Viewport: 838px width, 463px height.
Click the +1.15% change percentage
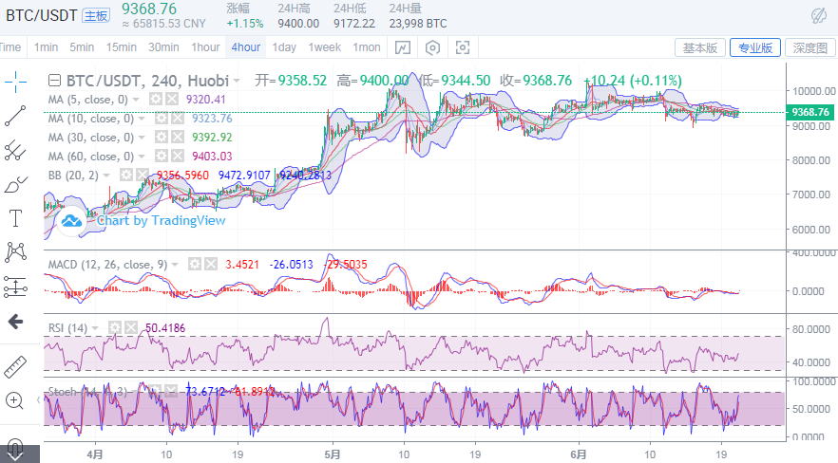245,24
